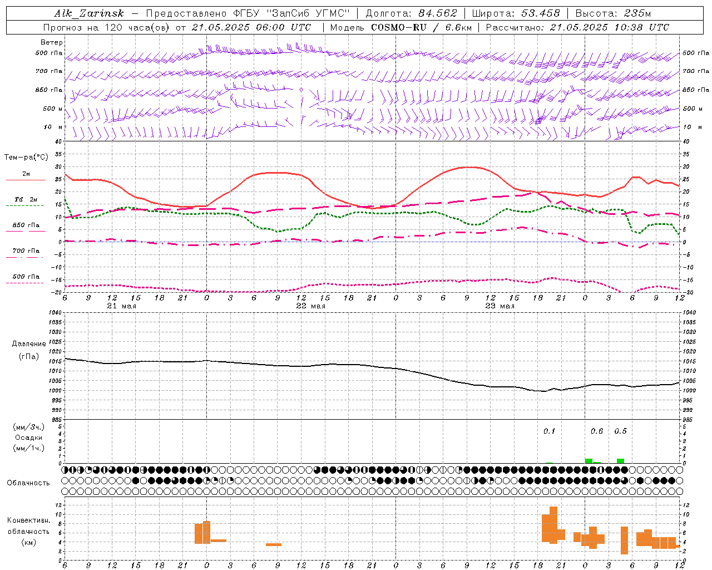Click the 700 гПа temperature legend entry
The height and width of the screenshot is (570, 712).
point(26,251)
